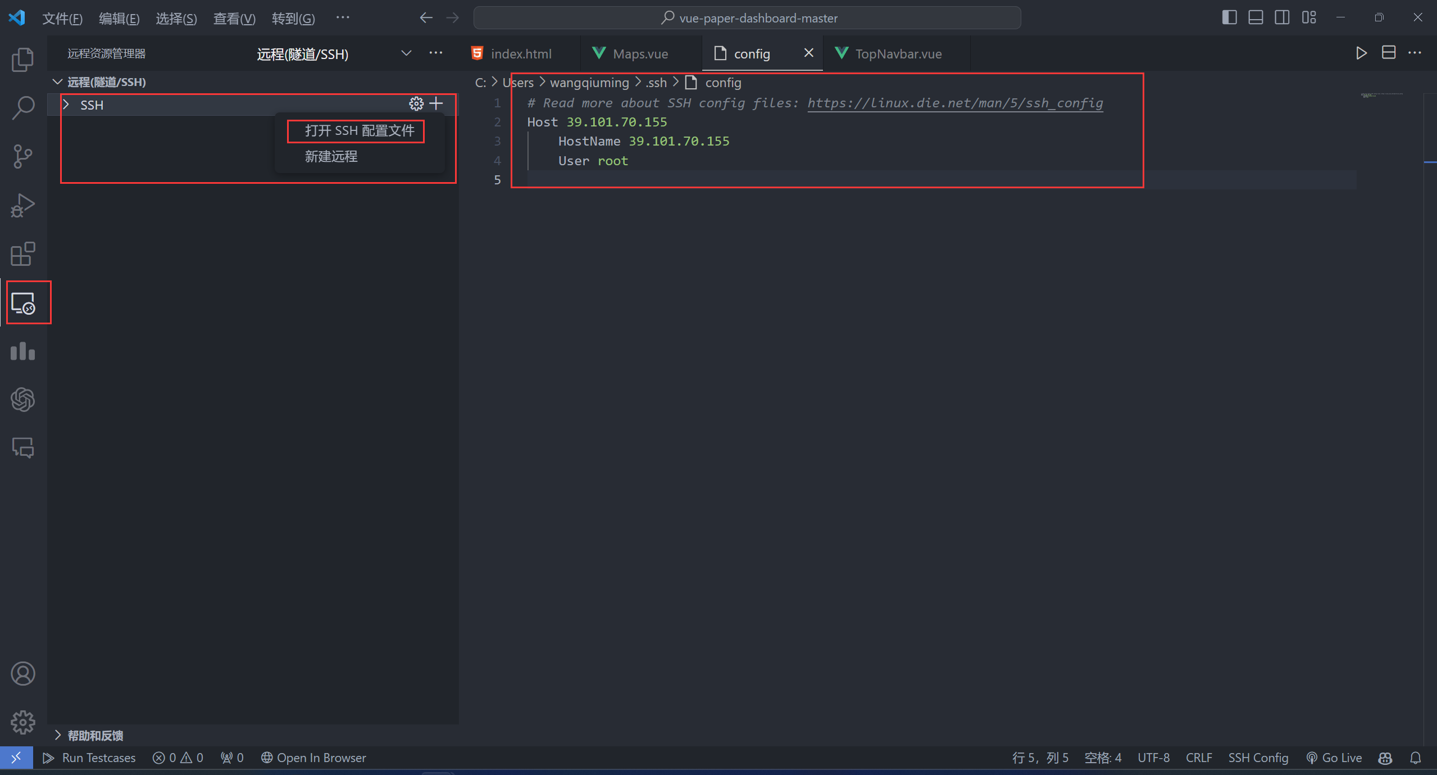
Task: Click errors and warnings count in status bar
Action: point(178,758)
